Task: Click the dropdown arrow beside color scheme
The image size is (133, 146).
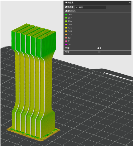Action: [77, 7]
